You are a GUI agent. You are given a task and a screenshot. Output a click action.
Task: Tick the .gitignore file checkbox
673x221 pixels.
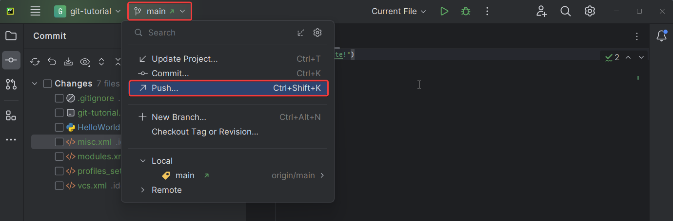point(59,98)
